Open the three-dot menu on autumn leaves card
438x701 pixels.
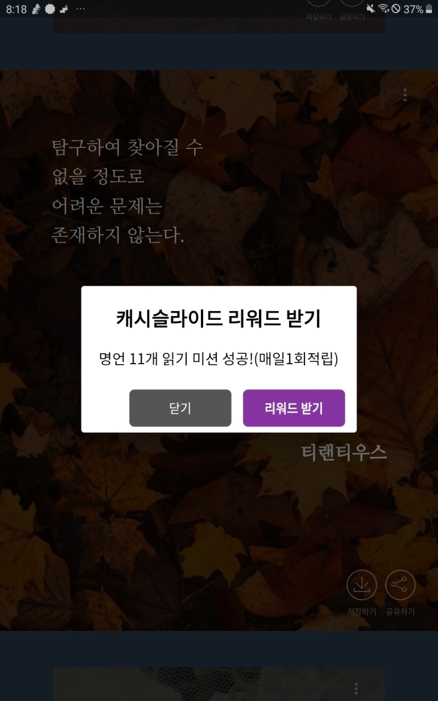pyautogui.click(x=405, y=95)
